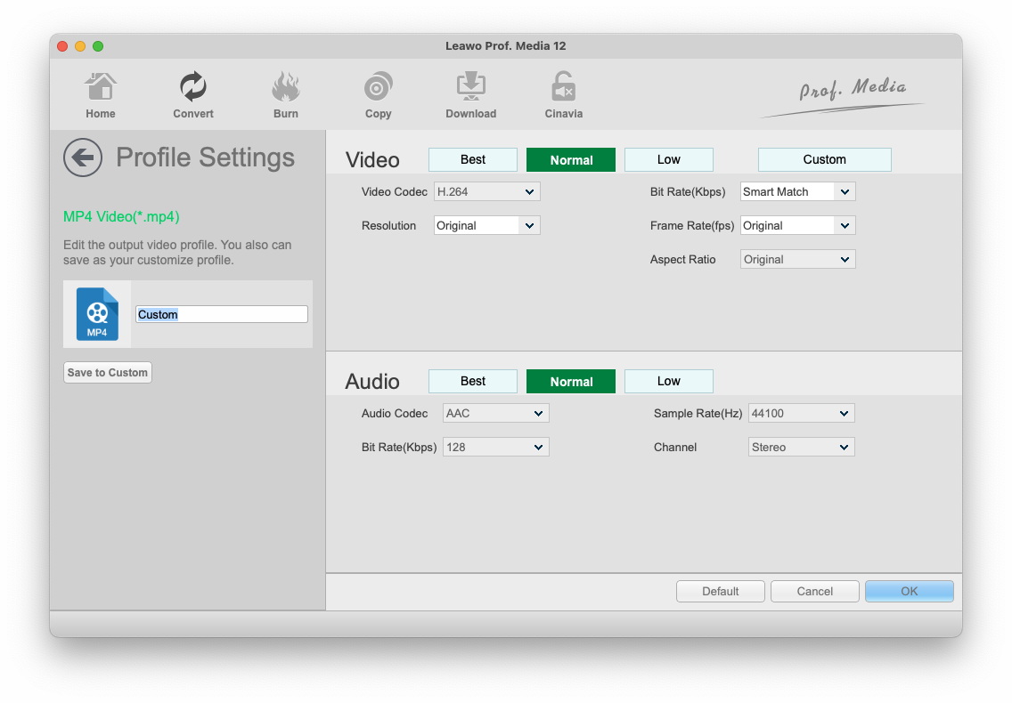Choose Custom video quality preset
The image size is (1012, 703).
[824, 160]
